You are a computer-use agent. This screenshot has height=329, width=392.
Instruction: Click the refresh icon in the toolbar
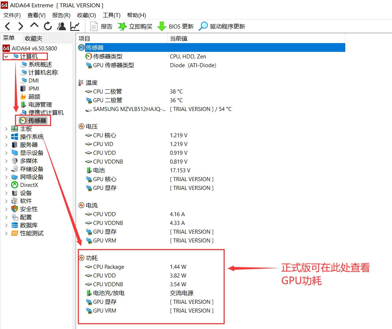[48, 26]
